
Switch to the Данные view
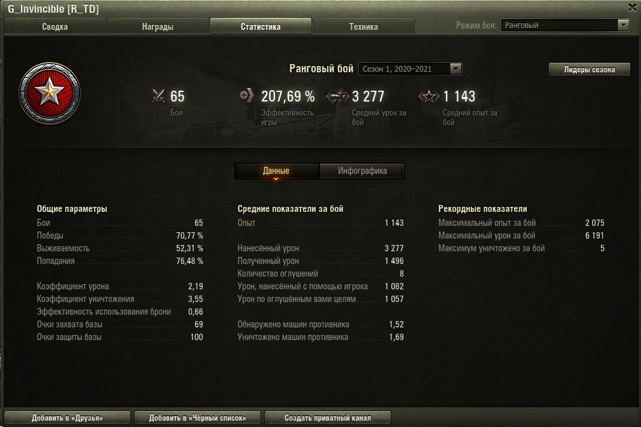(x=276, y=171)
